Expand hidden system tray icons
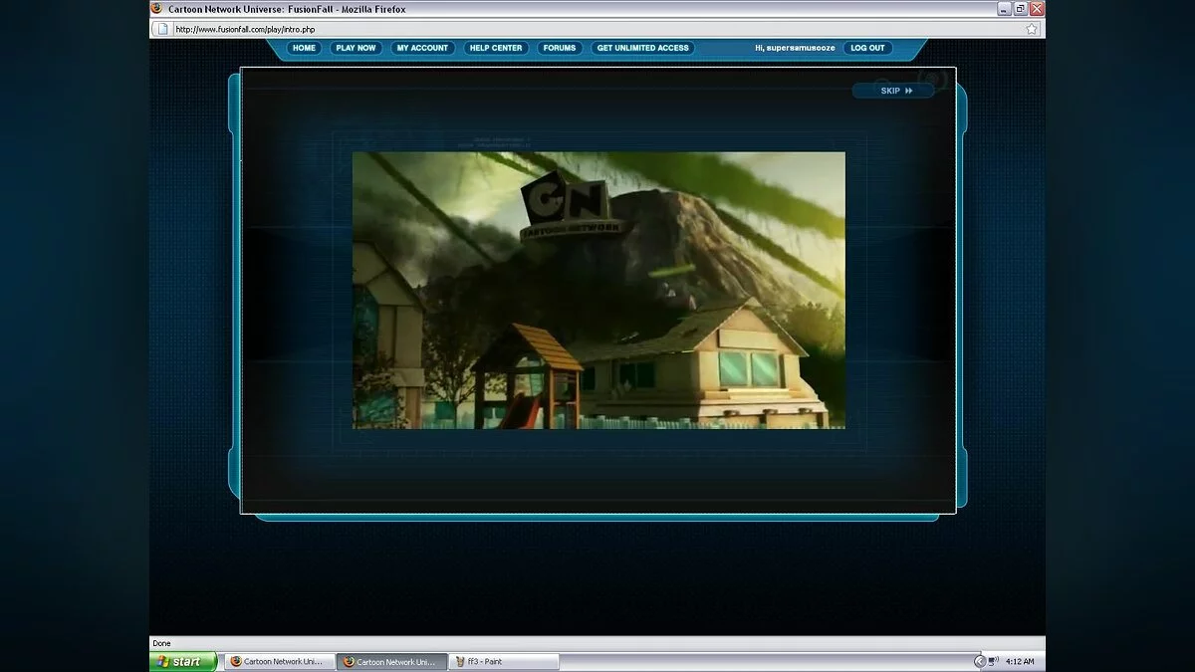The width and height of the screenshot is (1195, 672). (x=980, y=661)
